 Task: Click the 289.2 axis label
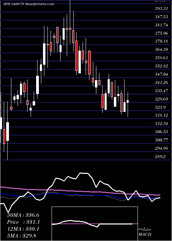tap(160, 157)
